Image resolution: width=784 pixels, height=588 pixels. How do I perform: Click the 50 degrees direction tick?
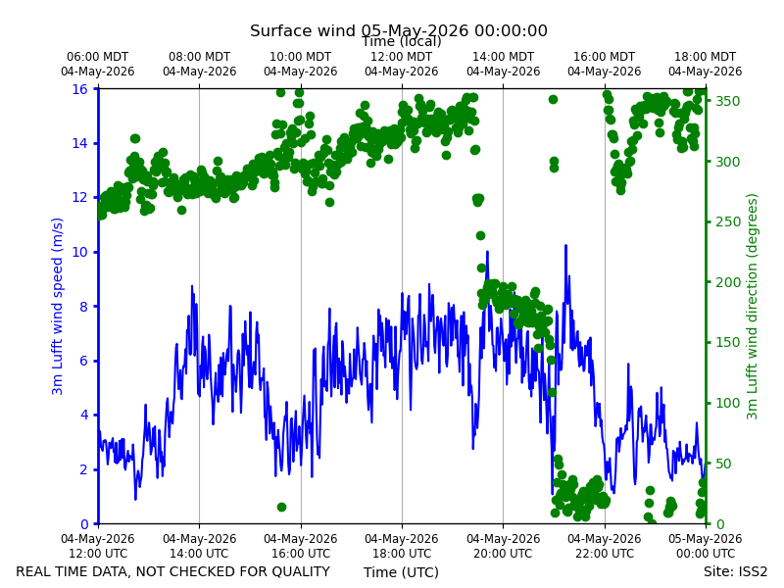click(x=723, y=464)
